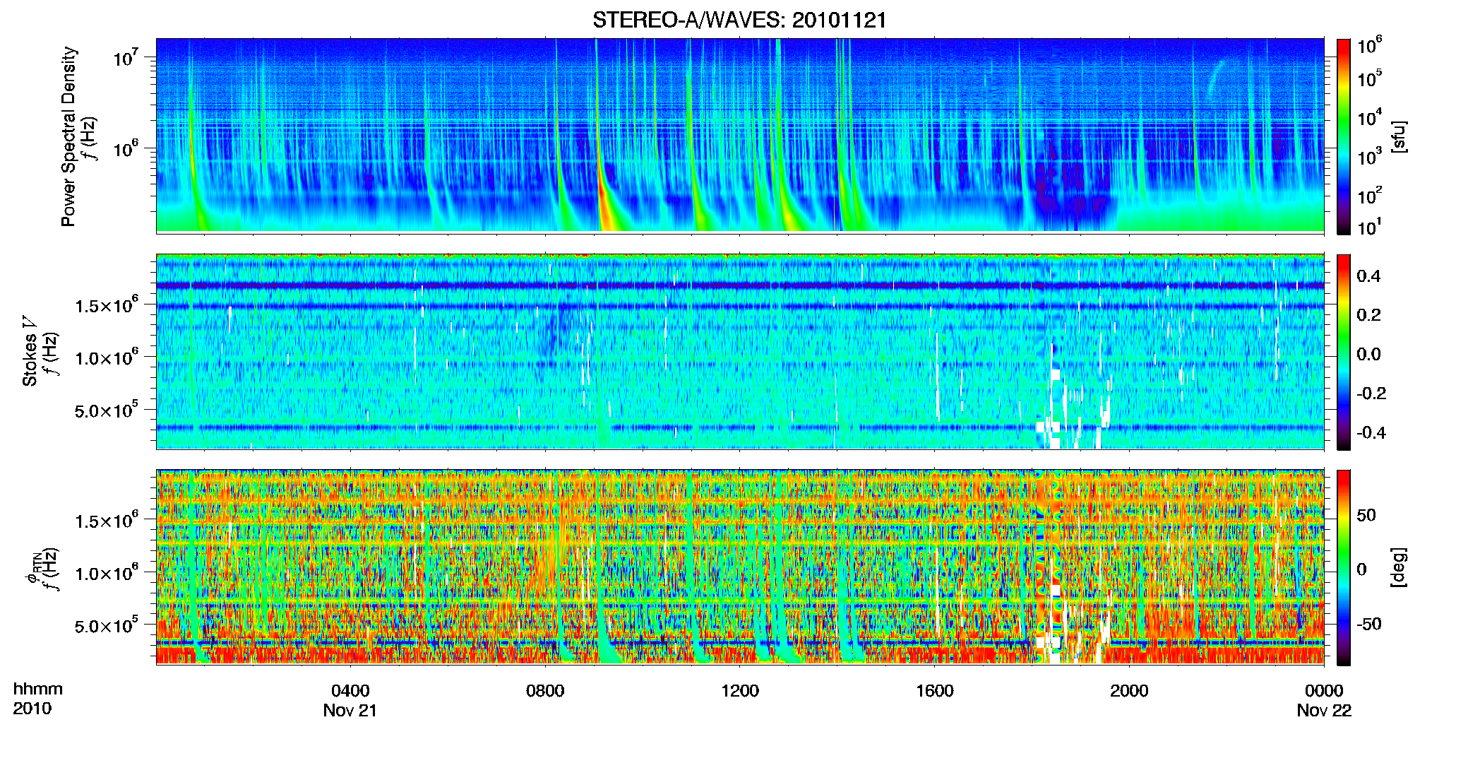Click the Nov 21 date label
1480x763 pixels.
[x=350, y=710]
